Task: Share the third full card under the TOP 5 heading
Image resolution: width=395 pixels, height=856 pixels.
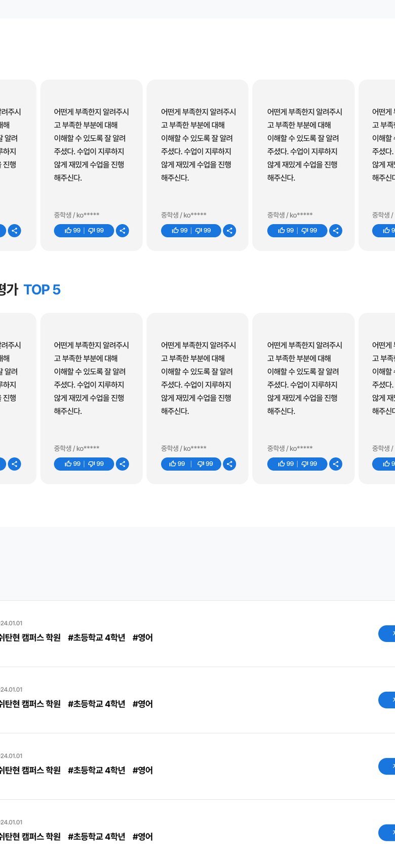Action: [x=336, y=464]
